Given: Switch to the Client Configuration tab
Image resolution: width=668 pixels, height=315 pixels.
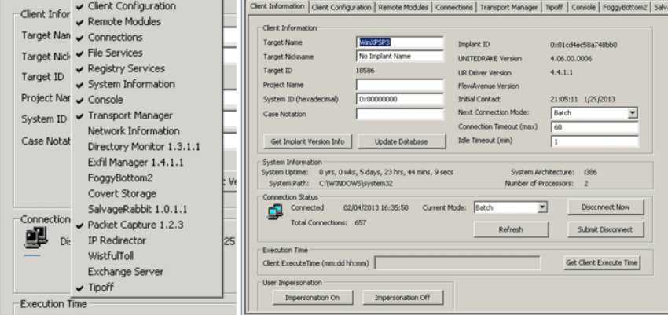Looking at the screenshot, I should (341, 7).
